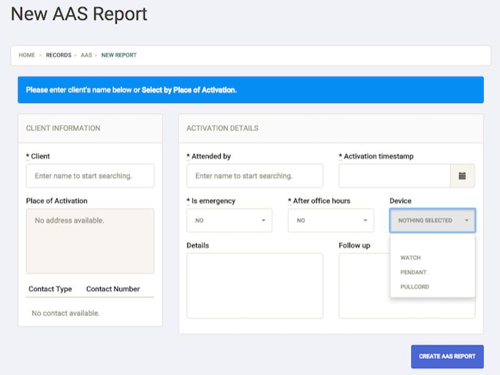Focus the Client name search field
This screenshot has height=375, width=500.
[90, 176]
